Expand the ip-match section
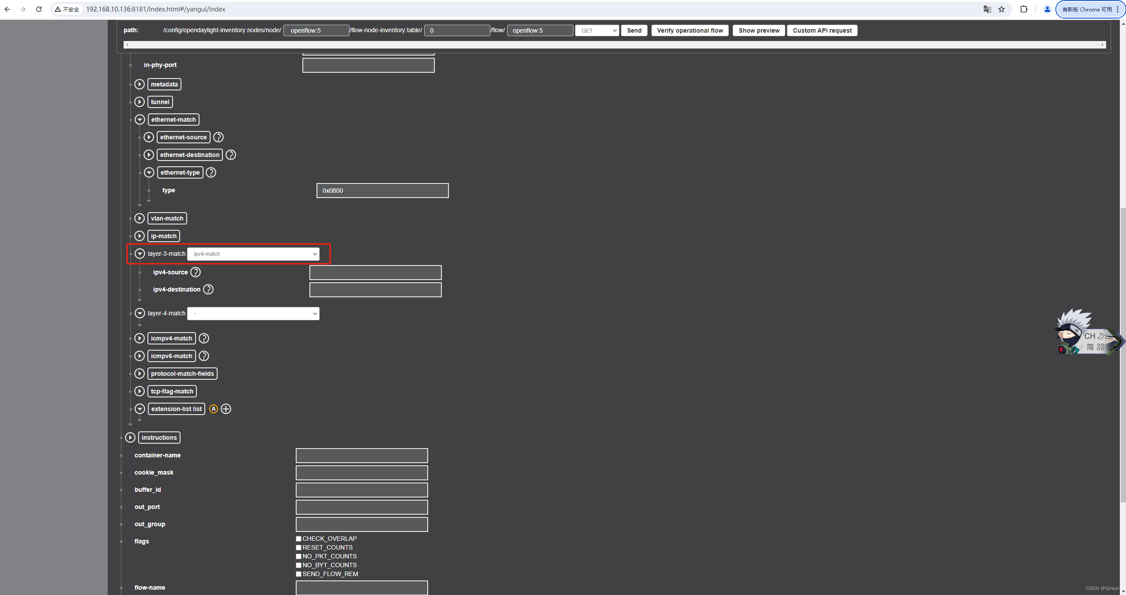The height and width of the screenshot is (595, 1126). (140, 236)
